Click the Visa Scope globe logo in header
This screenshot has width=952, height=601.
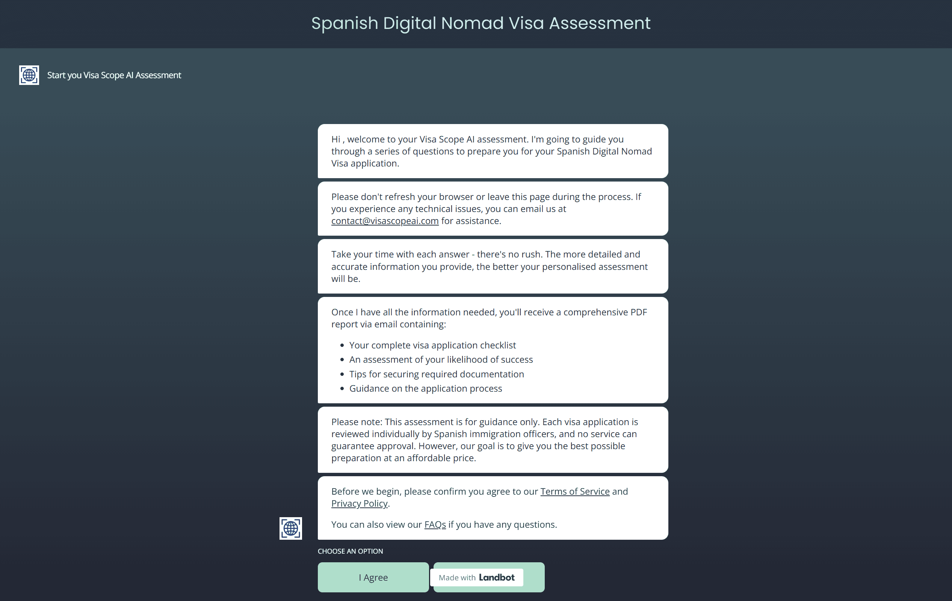pyautogui.click(x=29, y=75)
